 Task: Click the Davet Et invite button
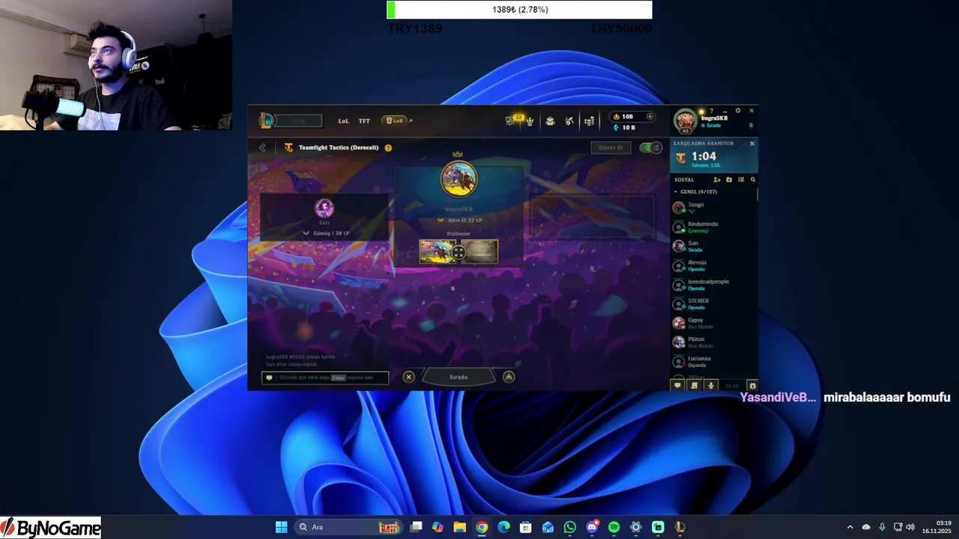611,147
